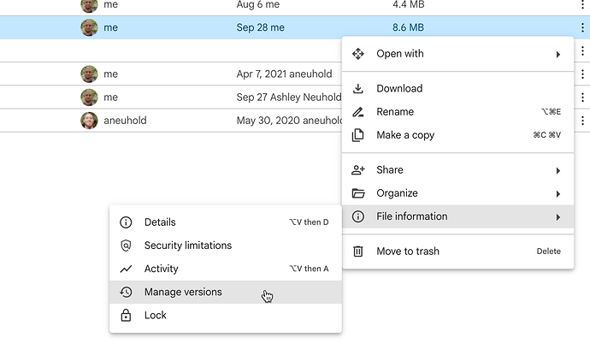Click the Details info circle icon
Image resolution: width=590 pixels, height=361 pixels.
point(127,222)
